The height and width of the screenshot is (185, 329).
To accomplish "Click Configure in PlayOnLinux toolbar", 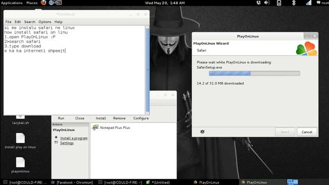I will [x=141, y=118].
